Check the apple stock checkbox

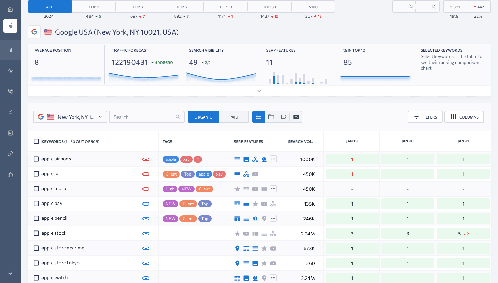click(x=36, y=233)
